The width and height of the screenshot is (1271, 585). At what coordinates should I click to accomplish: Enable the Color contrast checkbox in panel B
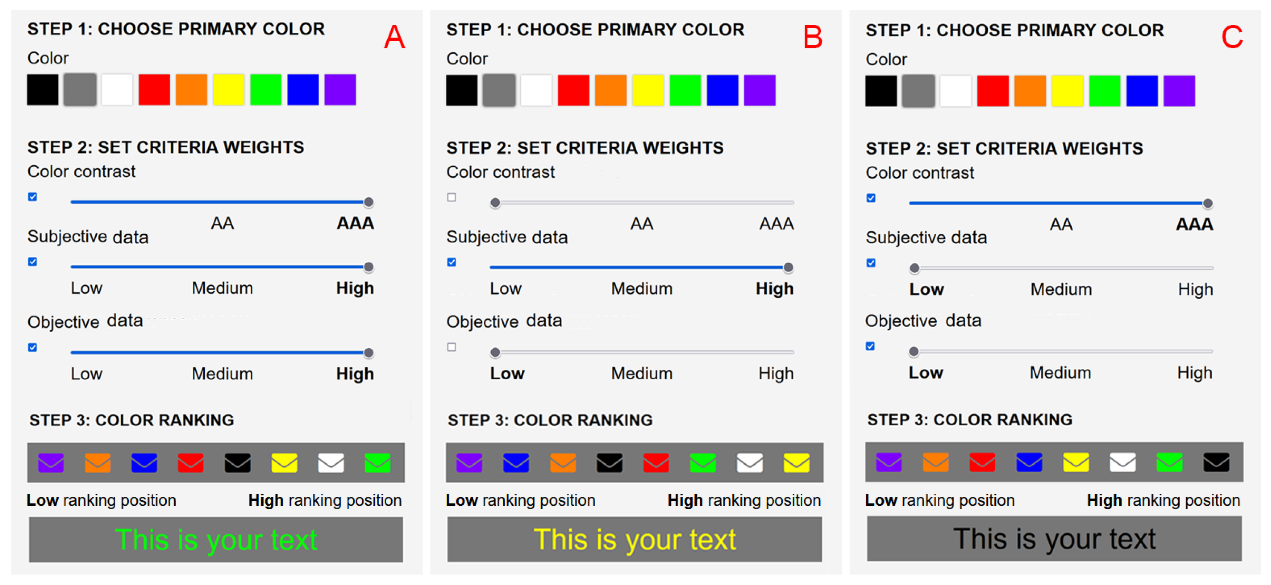coord(451,198)
